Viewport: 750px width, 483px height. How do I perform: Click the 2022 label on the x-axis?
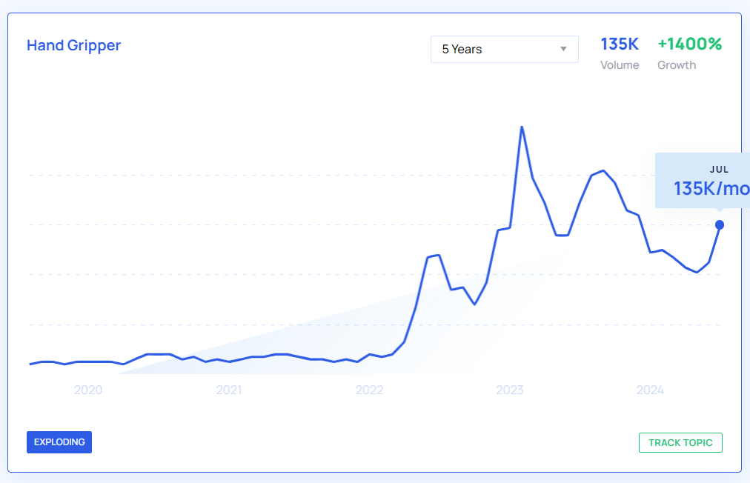point(369,390)
